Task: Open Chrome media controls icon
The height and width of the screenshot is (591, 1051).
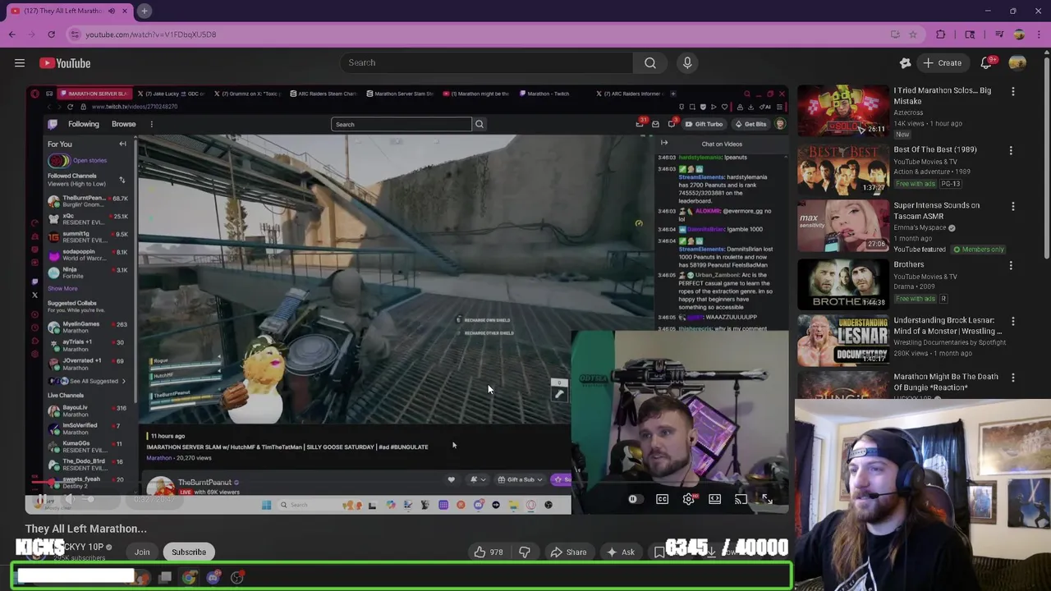Action: pos(999,34)
